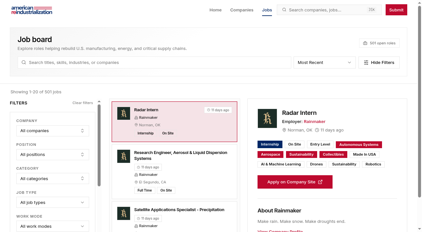Image resolution: width=422 pixels, height=232 pixels.
Task: Click the Aerospace tag
Action: pos(271,154)
